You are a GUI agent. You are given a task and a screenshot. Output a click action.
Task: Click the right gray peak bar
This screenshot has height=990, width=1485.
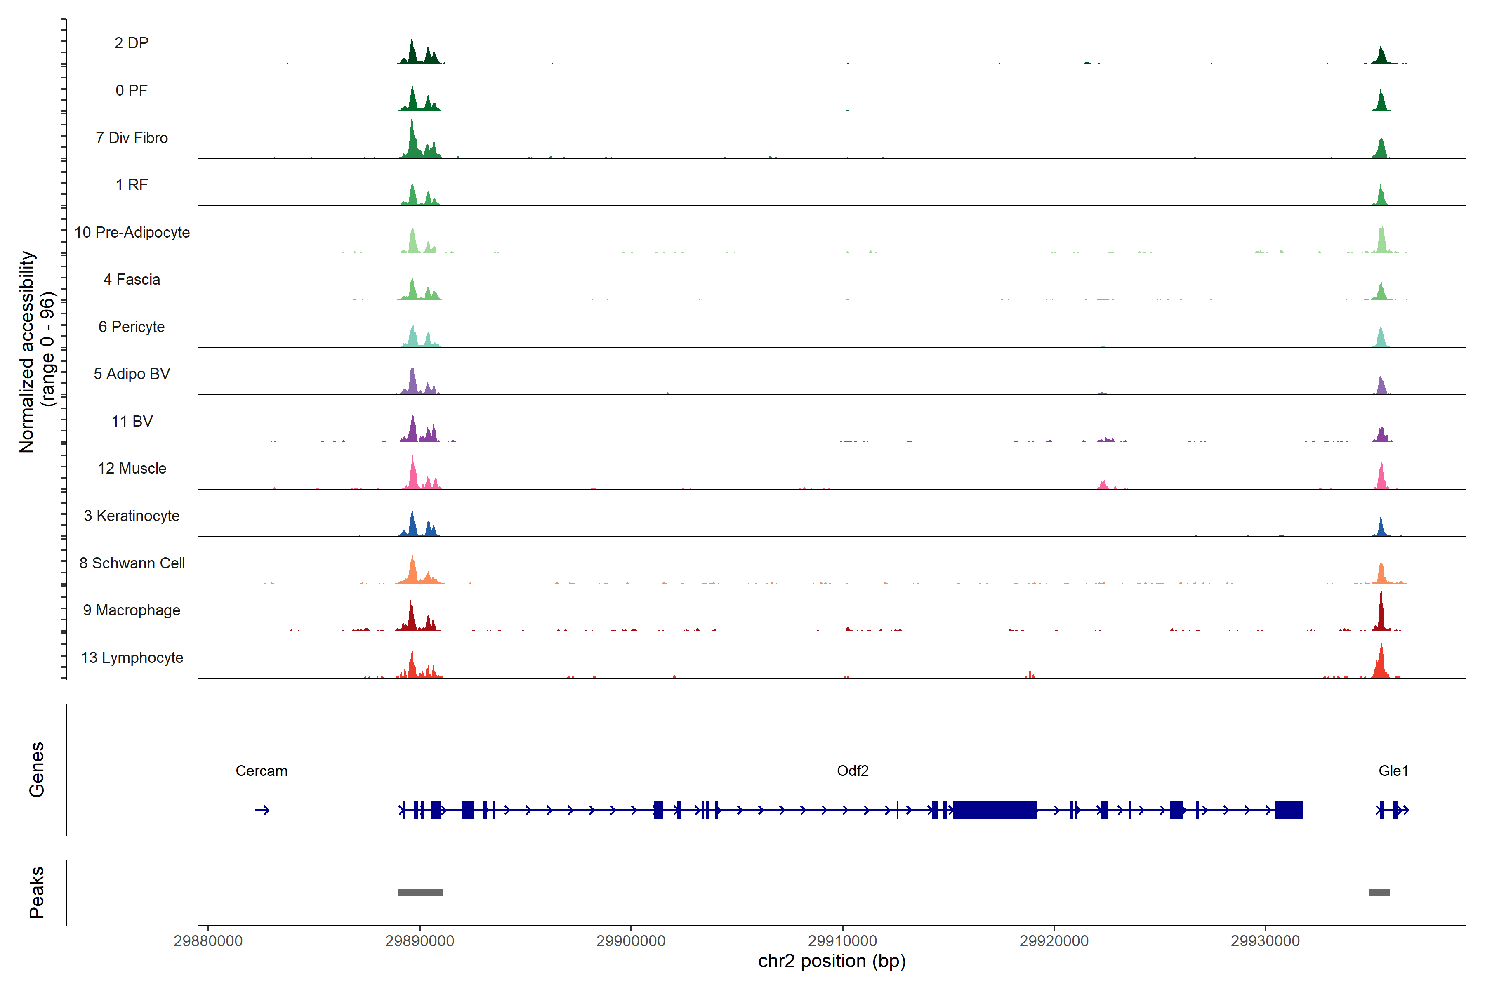1379,893
